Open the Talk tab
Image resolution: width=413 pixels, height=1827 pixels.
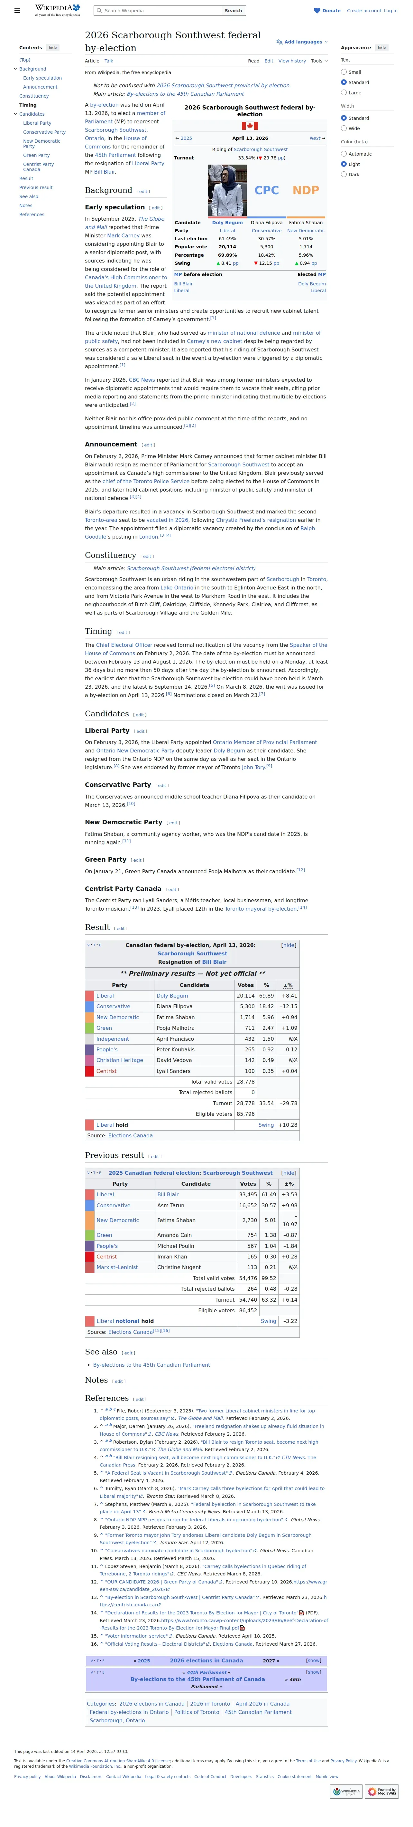109,61
